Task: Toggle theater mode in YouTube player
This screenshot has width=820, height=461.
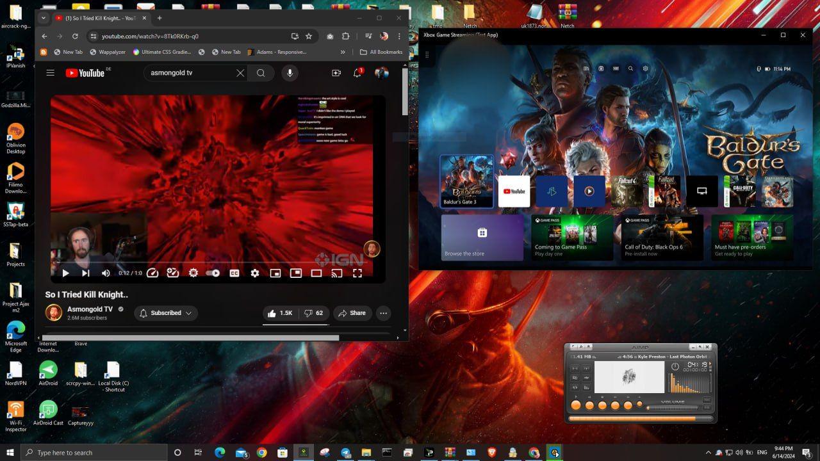Action: pyautogui.click(x=316, y=273)
